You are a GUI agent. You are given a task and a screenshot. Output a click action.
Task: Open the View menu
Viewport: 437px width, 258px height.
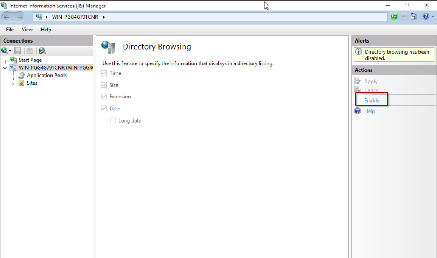[27, 30]
